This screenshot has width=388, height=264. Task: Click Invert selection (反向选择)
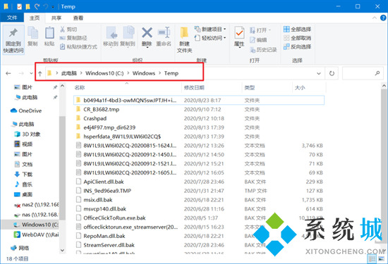[x=297, y=46]
